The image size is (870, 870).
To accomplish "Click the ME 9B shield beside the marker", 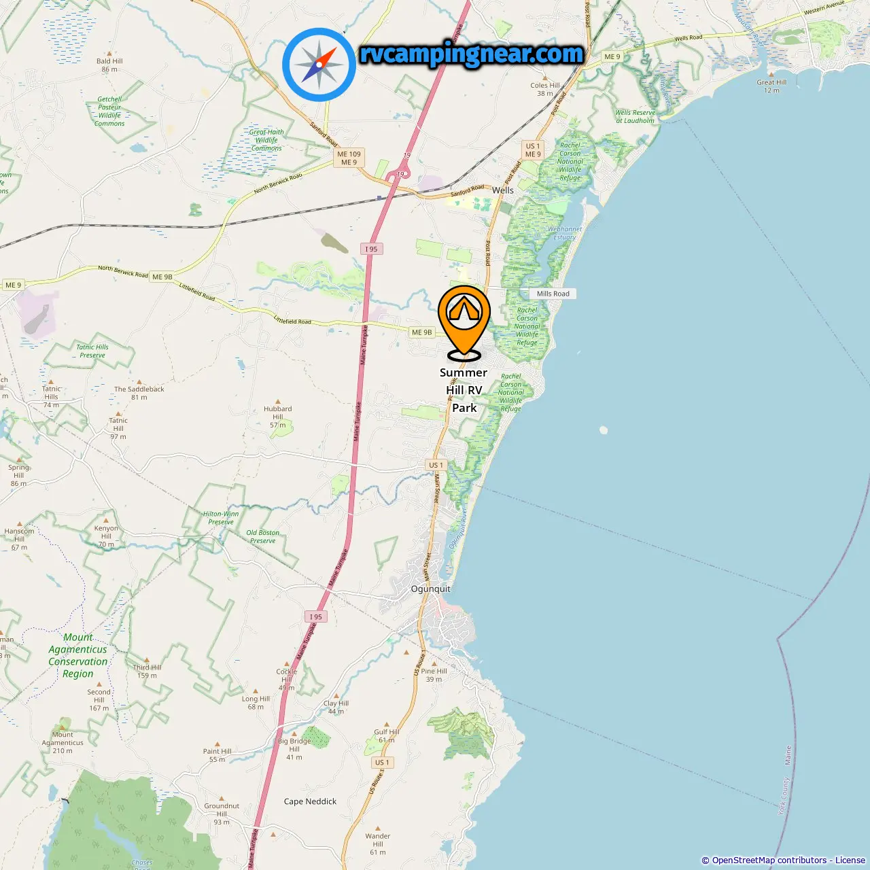I will pos(422,332).
